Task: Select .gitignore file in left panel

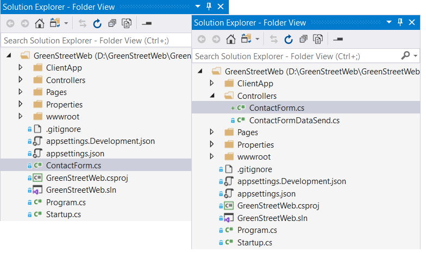Action: tap(64, 129)
